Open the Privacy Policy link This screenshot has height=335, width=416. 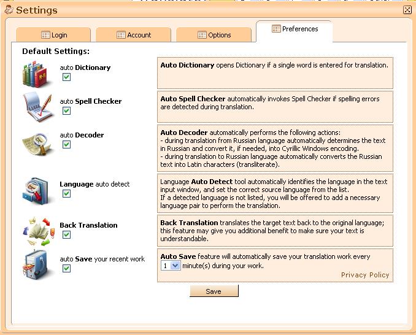tap(365, 275)
